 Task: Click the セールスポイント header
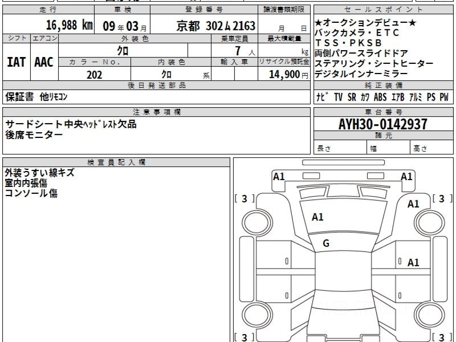pyautogui.click(x=383, y=10)
